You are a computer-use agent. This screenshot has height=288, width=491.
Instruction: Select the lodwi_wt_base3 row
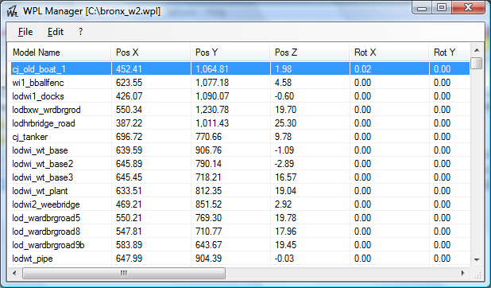240,177
